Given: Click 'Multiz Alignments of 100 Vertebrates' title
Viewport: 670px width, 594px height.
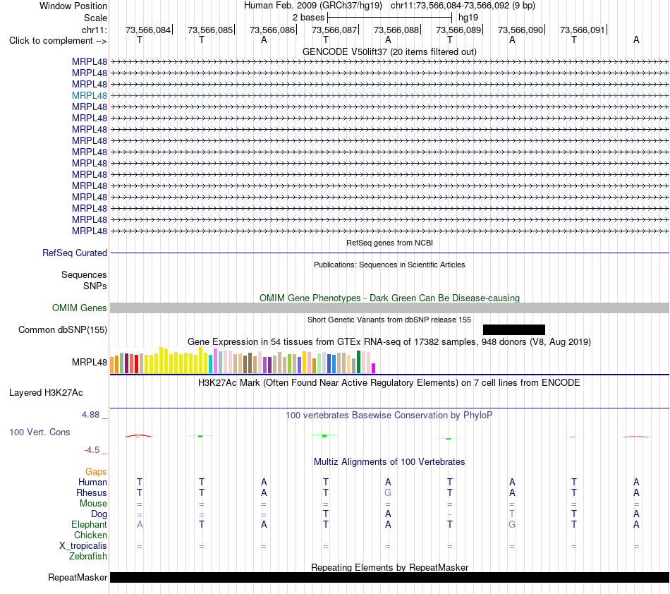Looking at the screenshot, I should pyautogui.click(x=389, y=461).
